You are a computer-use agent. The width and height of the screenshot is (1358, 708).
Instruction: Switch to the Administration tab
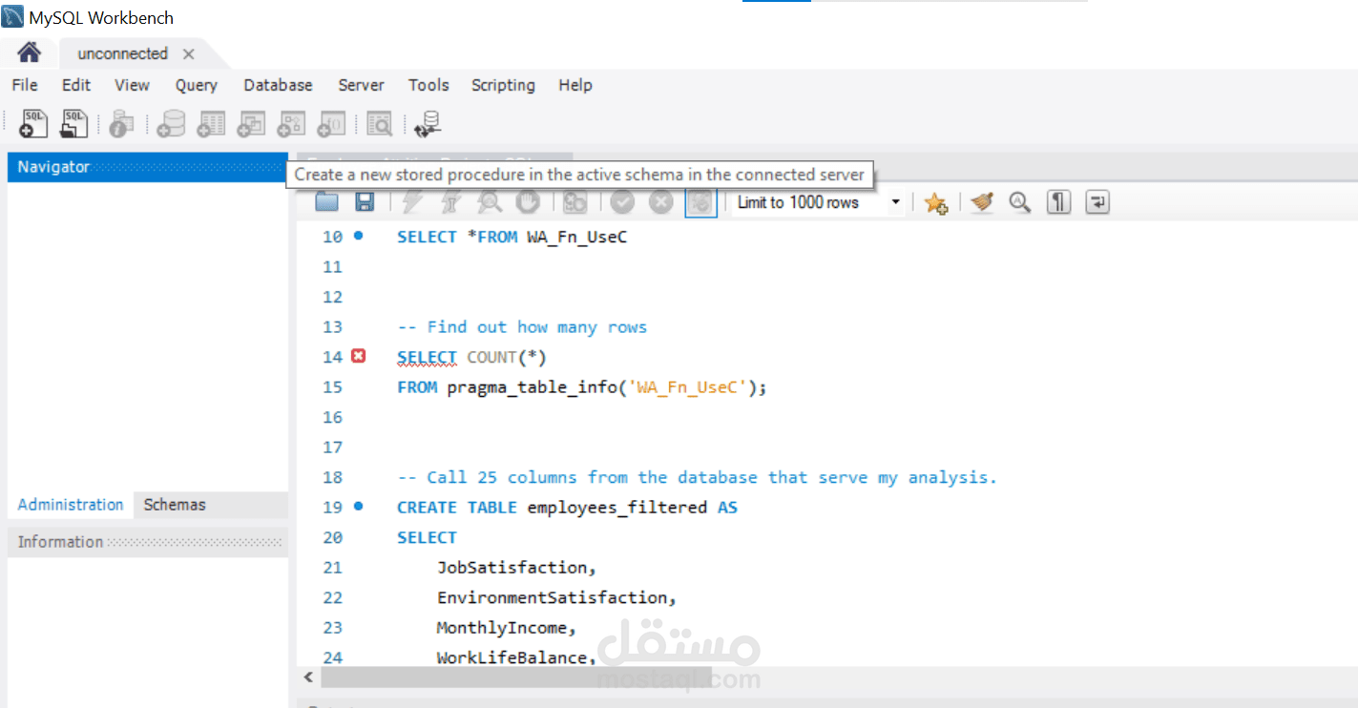(x=71, y=505)
